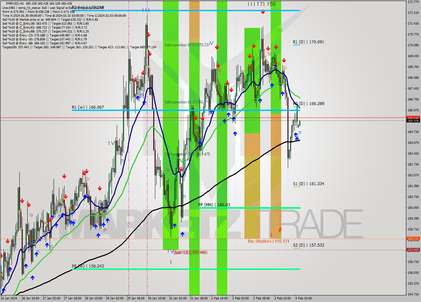Select the PP (MN) | 160.03 label
Image resolution: width=421 pixels, height=302 pixels.
214,205
